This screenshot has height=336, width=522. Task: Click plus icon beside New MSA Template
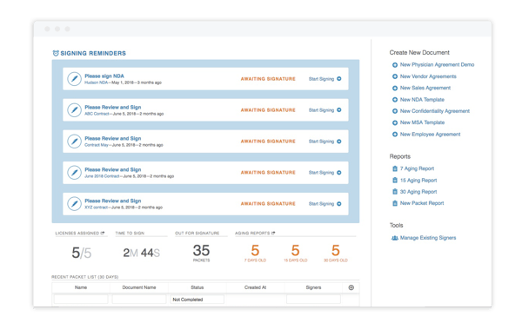pyautogui.click(x=395, y=122)
